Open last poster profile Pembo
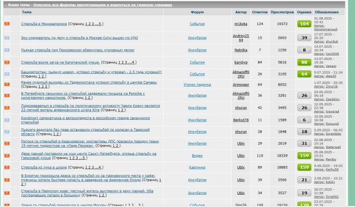This screenshot has height=207, width=355. (x=331, y=159)
